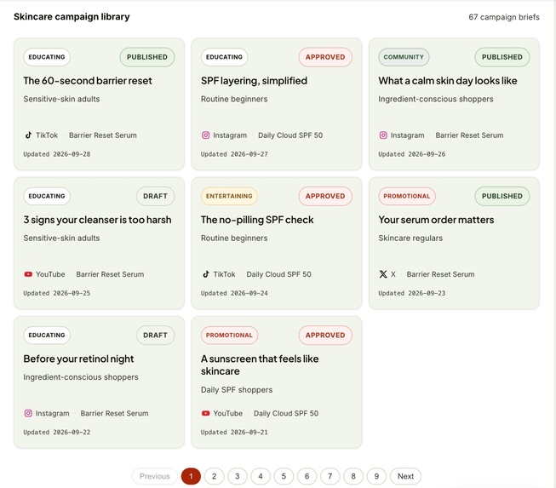The width and height of the screenshot is (556, 488).
Task: Click PUBLISHED badge on barrier reset card
Action: pos(147,57)
